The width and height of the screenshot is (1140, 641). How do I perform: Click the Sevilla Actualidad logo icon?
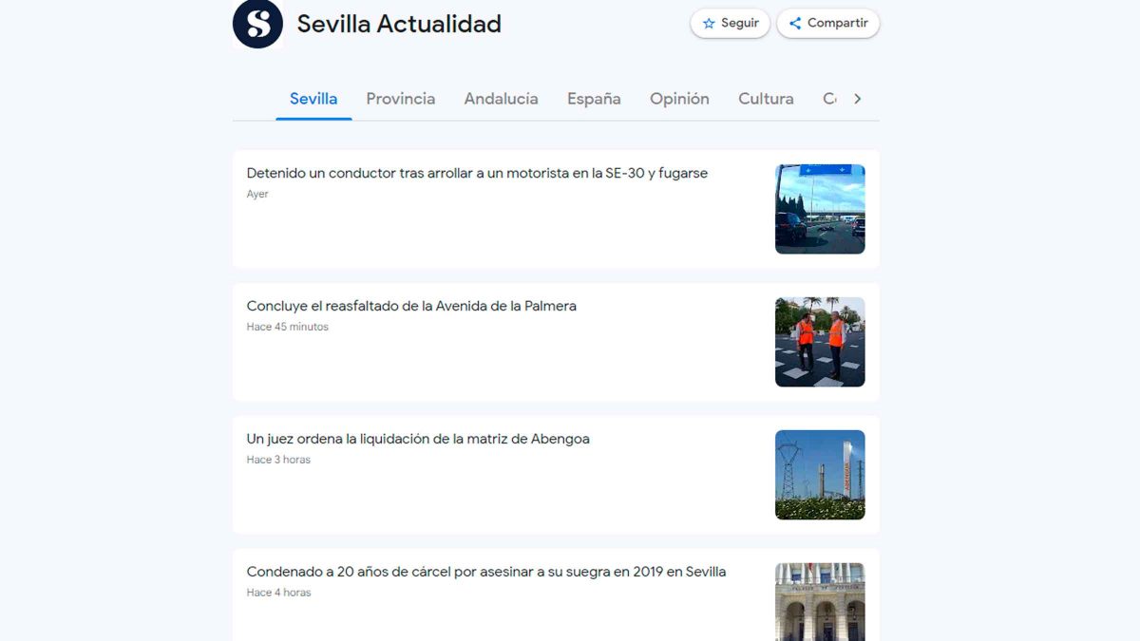[x=257, y=24]
